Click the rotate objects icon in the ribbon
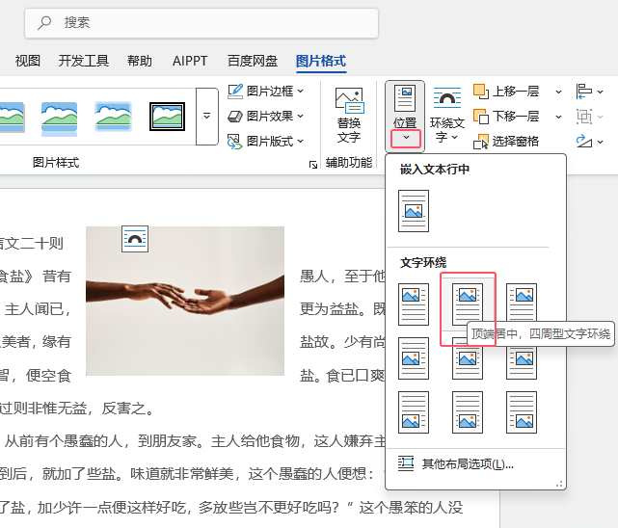618x528 pixels. [583, 141]
